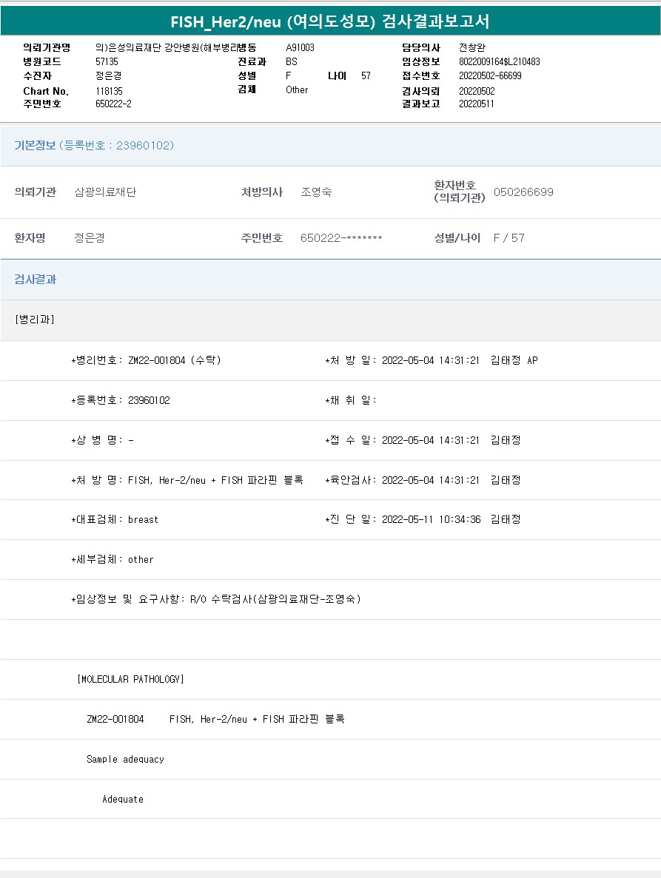Click the FISH_Her2/neu report title banner
The image size is (661, 878).
330,21
